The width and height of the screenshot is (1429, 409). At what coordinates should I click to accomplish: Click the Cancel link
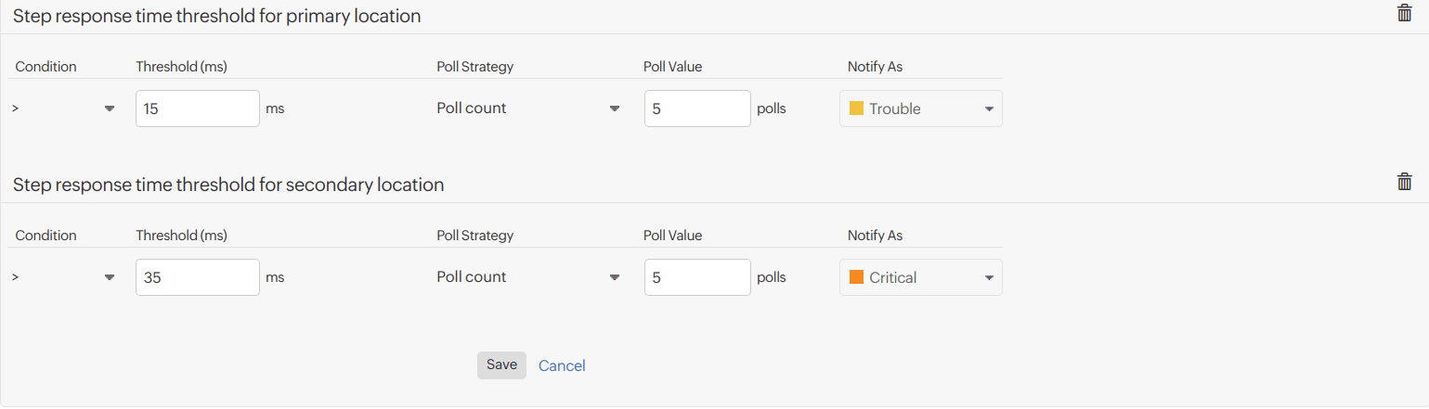click(562, 365)
